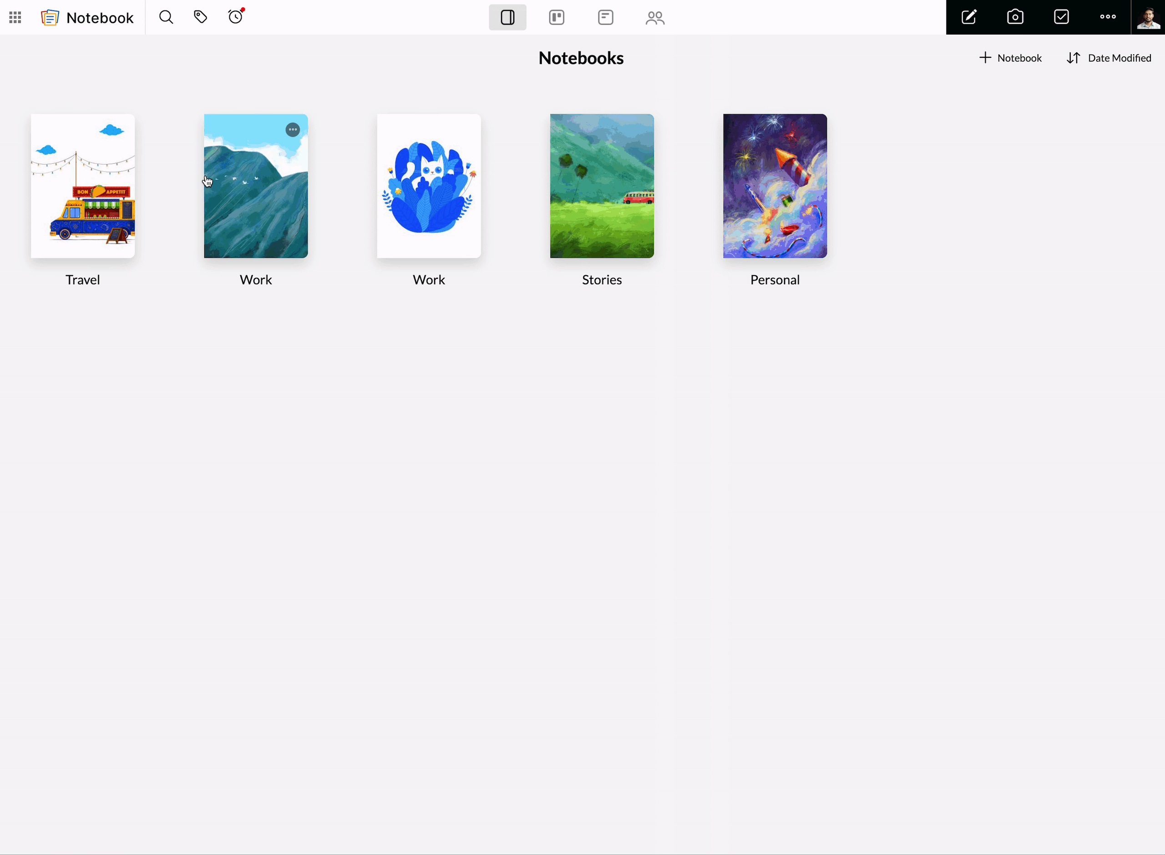Create a new checklist note
The height and width of the screenshot is (855, 1165).
click(1061, 17)
